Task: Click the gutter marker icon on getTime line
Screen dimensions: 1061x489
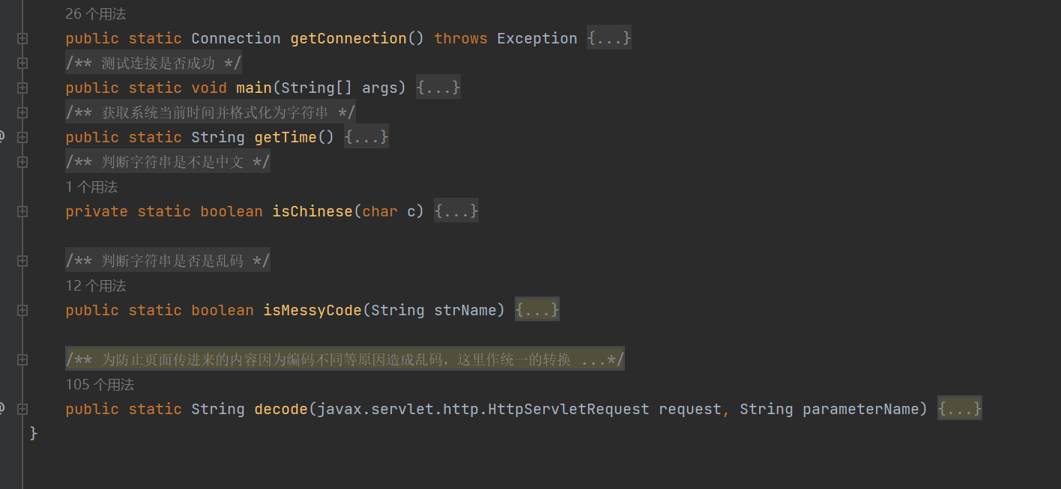Action: [2, 137]
